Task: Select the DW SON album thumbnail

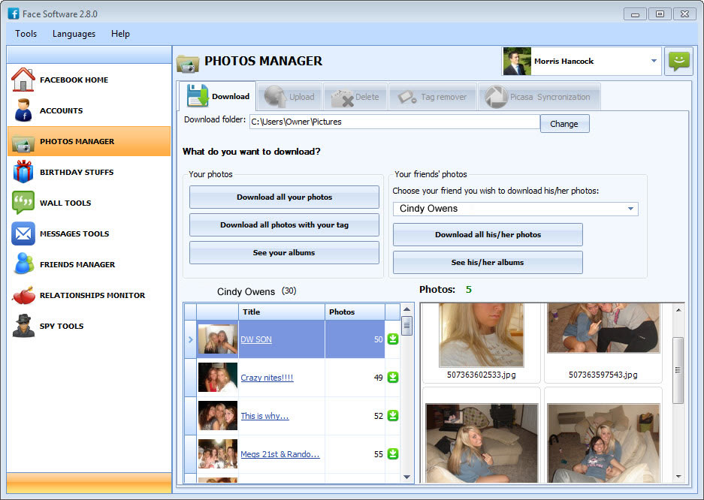Action: click(218, 339)
